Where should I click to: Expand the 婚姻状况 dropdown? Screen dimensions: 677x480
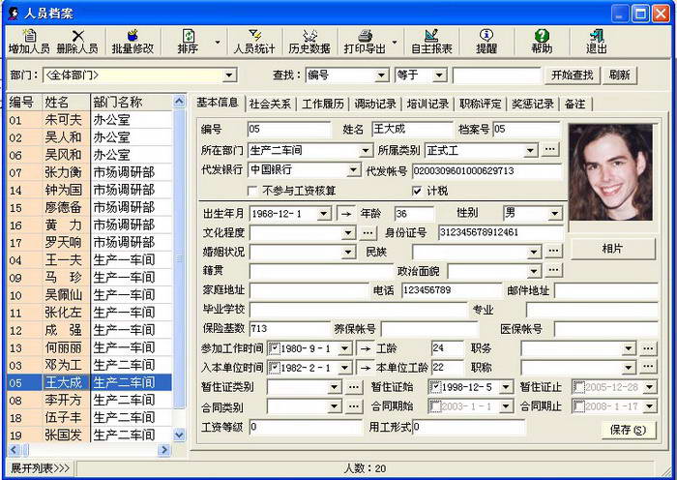pyautogui.click(x=348, y=252)
